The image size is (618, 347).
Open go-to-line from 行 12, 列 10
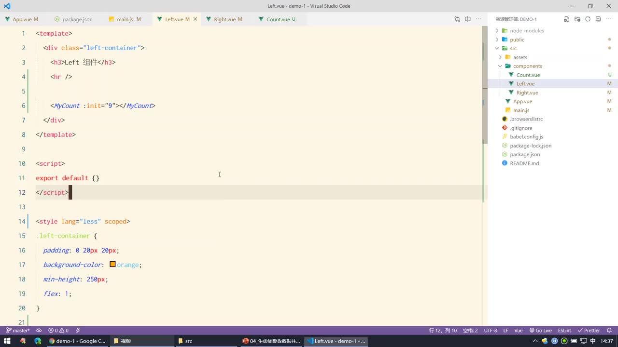click(x=443, y=331)
